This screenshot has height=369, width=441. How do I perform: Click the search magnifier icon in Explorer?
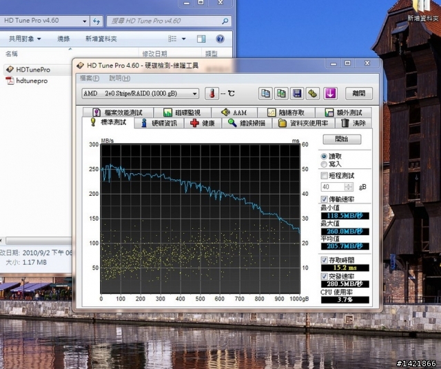(225, 21)
